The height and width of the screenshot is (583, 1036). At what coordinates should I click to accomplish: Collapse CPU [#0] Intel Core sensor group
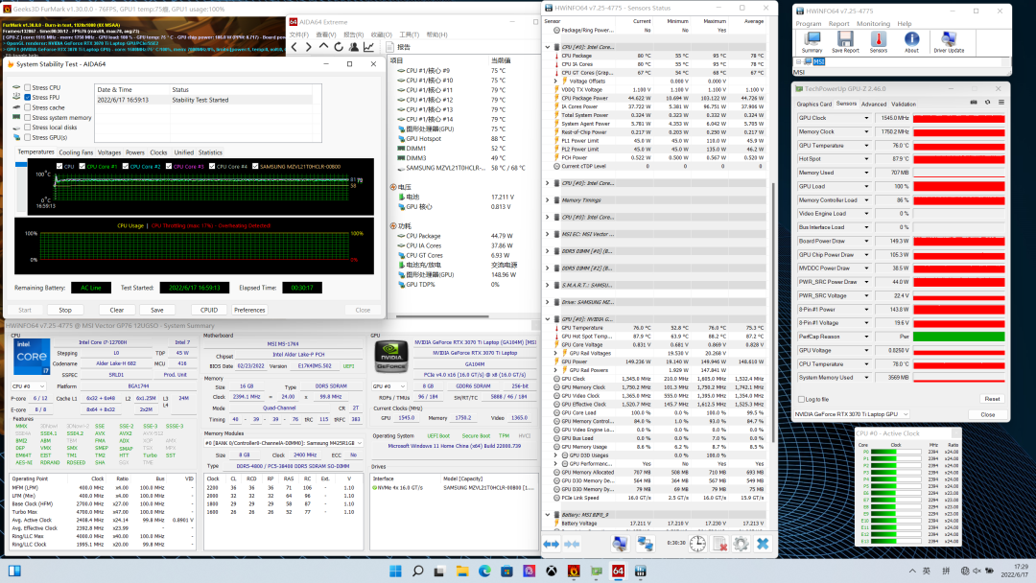point(548,48)
